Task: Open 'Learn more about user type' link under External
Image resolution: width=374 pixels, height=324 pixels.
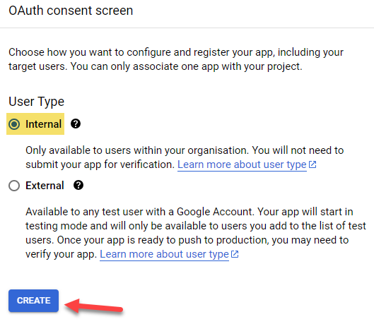Action: tap(164, 254)
